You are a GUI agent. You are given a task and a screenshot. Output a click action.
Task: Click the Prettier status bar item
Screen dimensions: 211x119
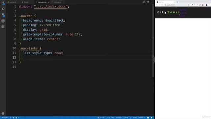[142, 118]
